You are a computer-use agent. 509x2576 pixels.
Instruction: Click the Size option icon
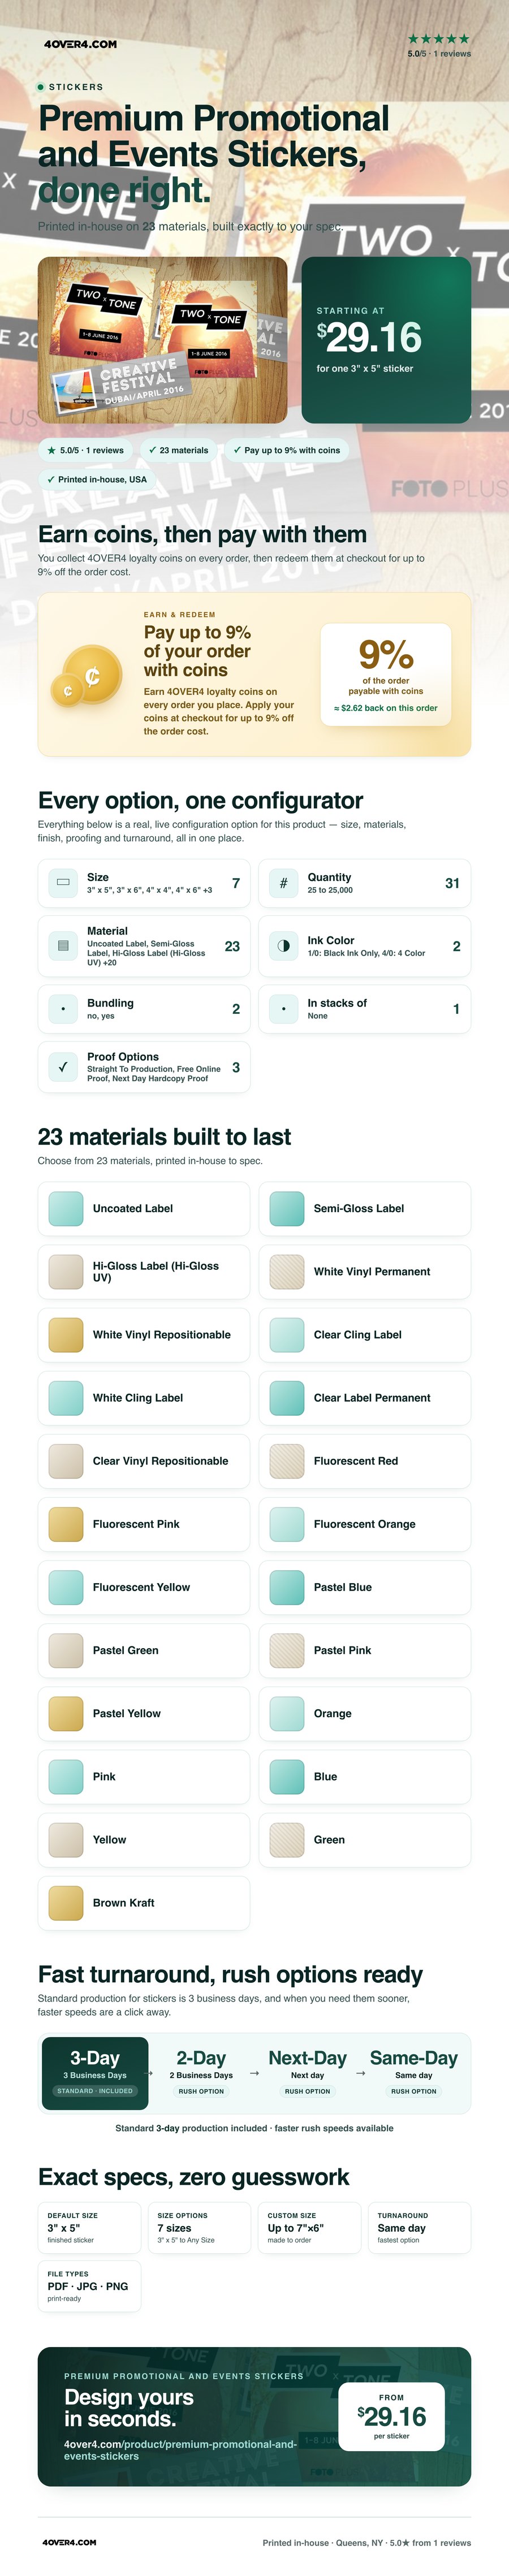pos(63,883)
